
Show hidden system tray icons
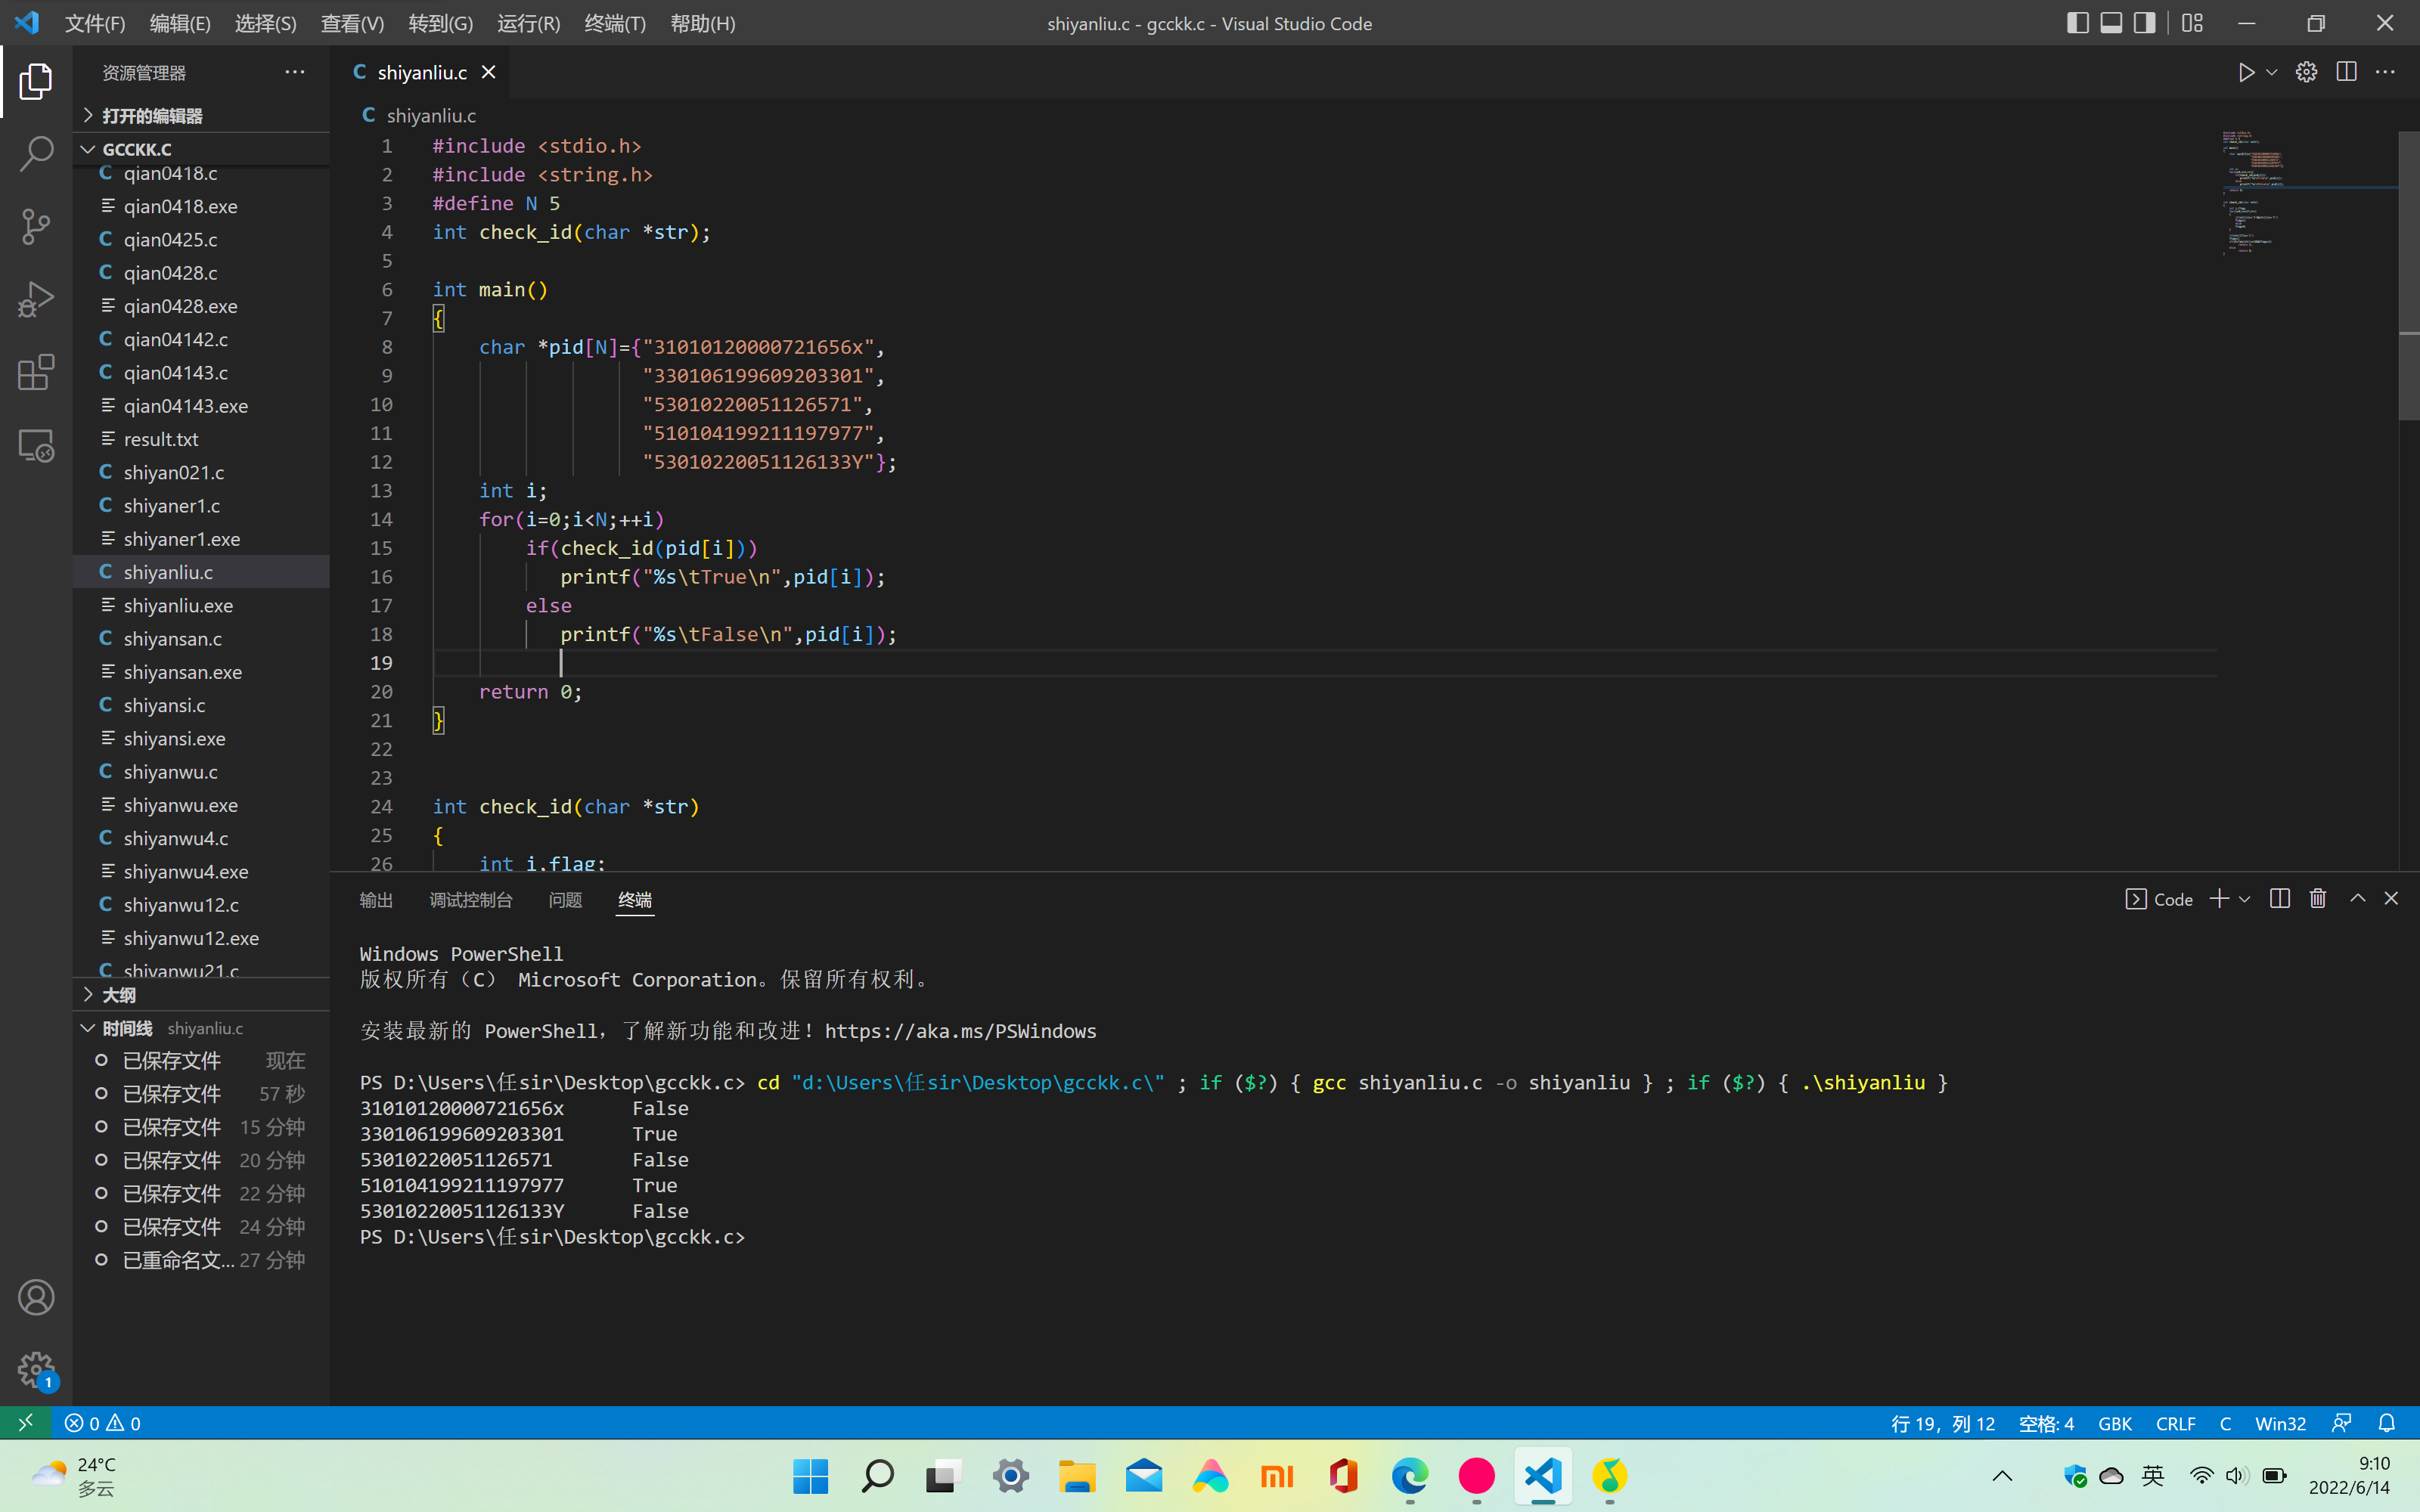point(2002,1476)
